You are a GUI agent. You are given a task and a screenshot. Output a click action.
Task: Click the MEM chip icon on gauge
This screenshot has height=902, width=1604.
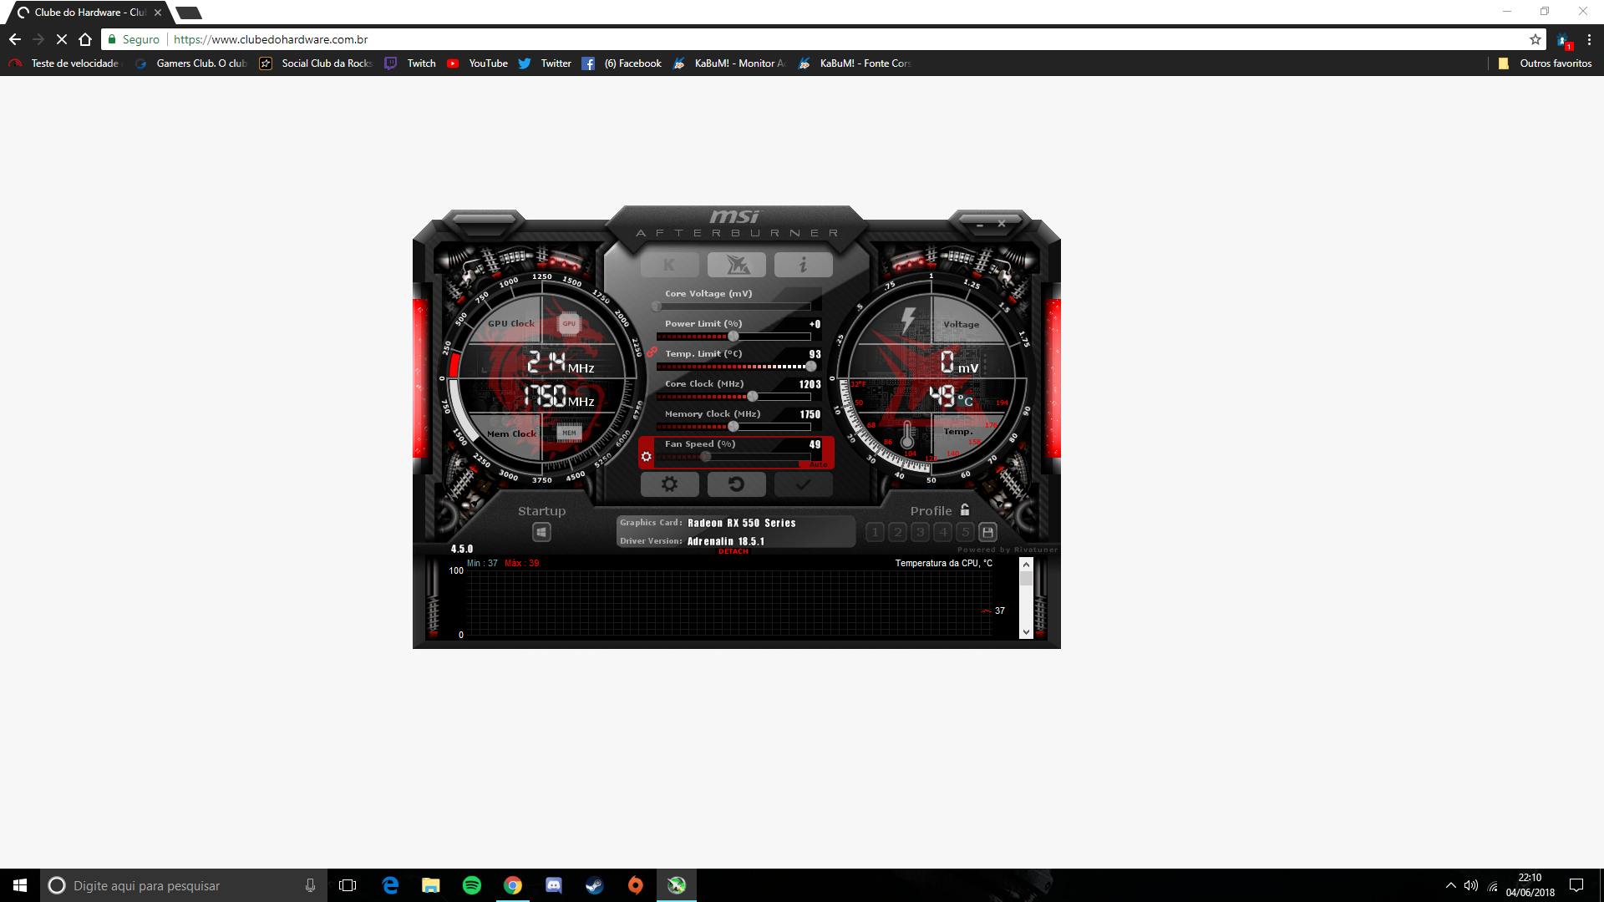click(569, 433)
